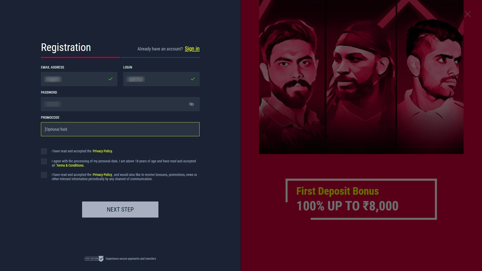Toggle Terms and Conditions agreement checkbox
The width and height of the screenshot is (482, 271).
point(44,162)
